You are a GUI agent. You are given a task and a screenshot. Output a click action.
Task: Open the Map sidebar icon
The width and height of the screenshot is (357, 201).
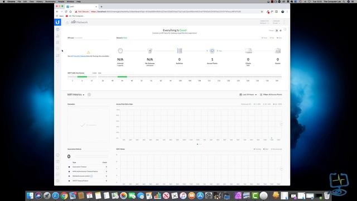click(x=57, y=42)
